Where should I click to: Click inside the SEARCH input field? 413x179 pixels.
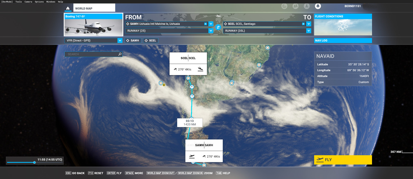point(91,54)
